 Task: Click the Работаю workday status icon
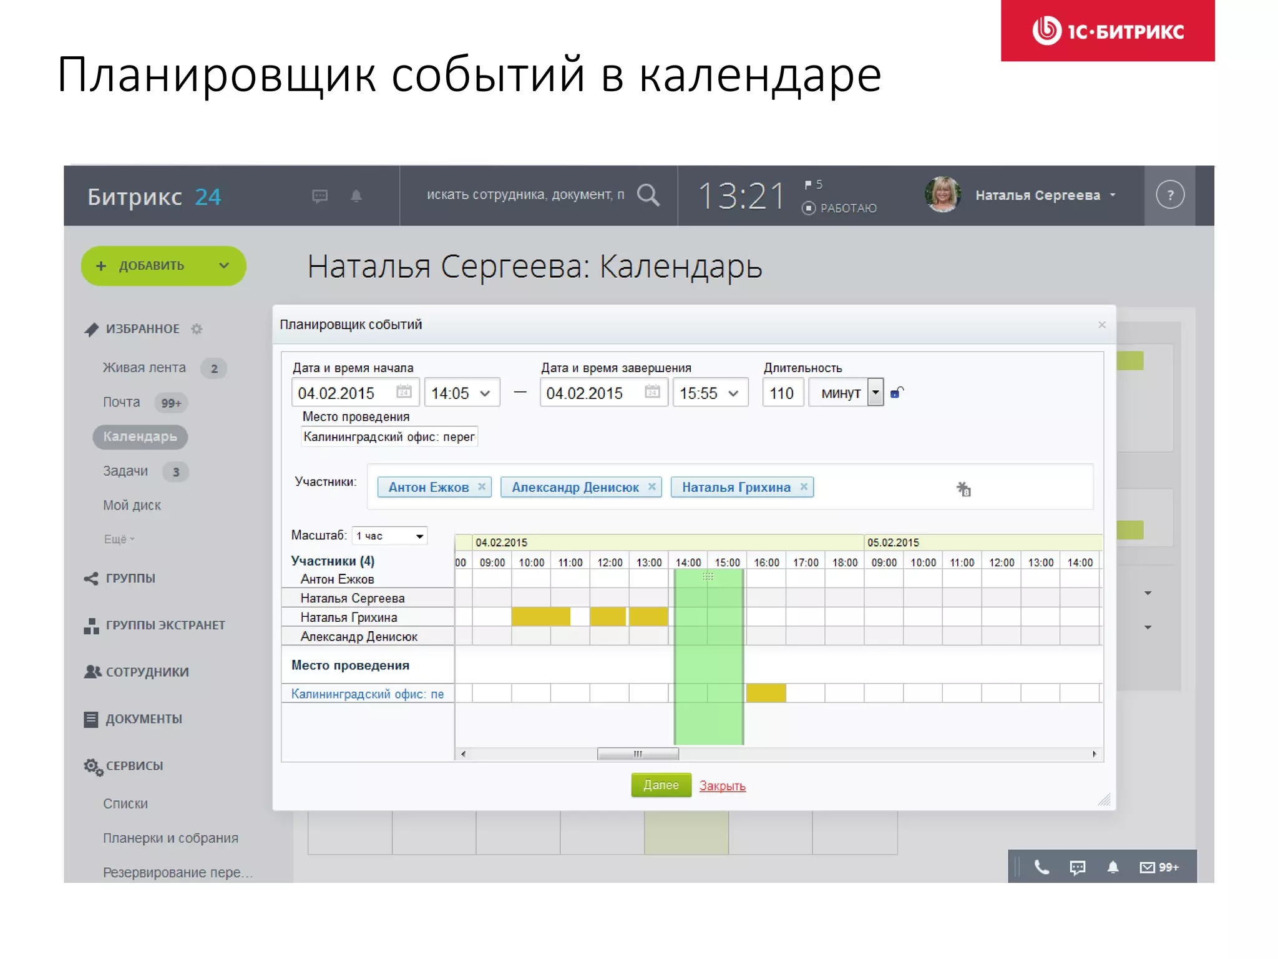[809, 208]
